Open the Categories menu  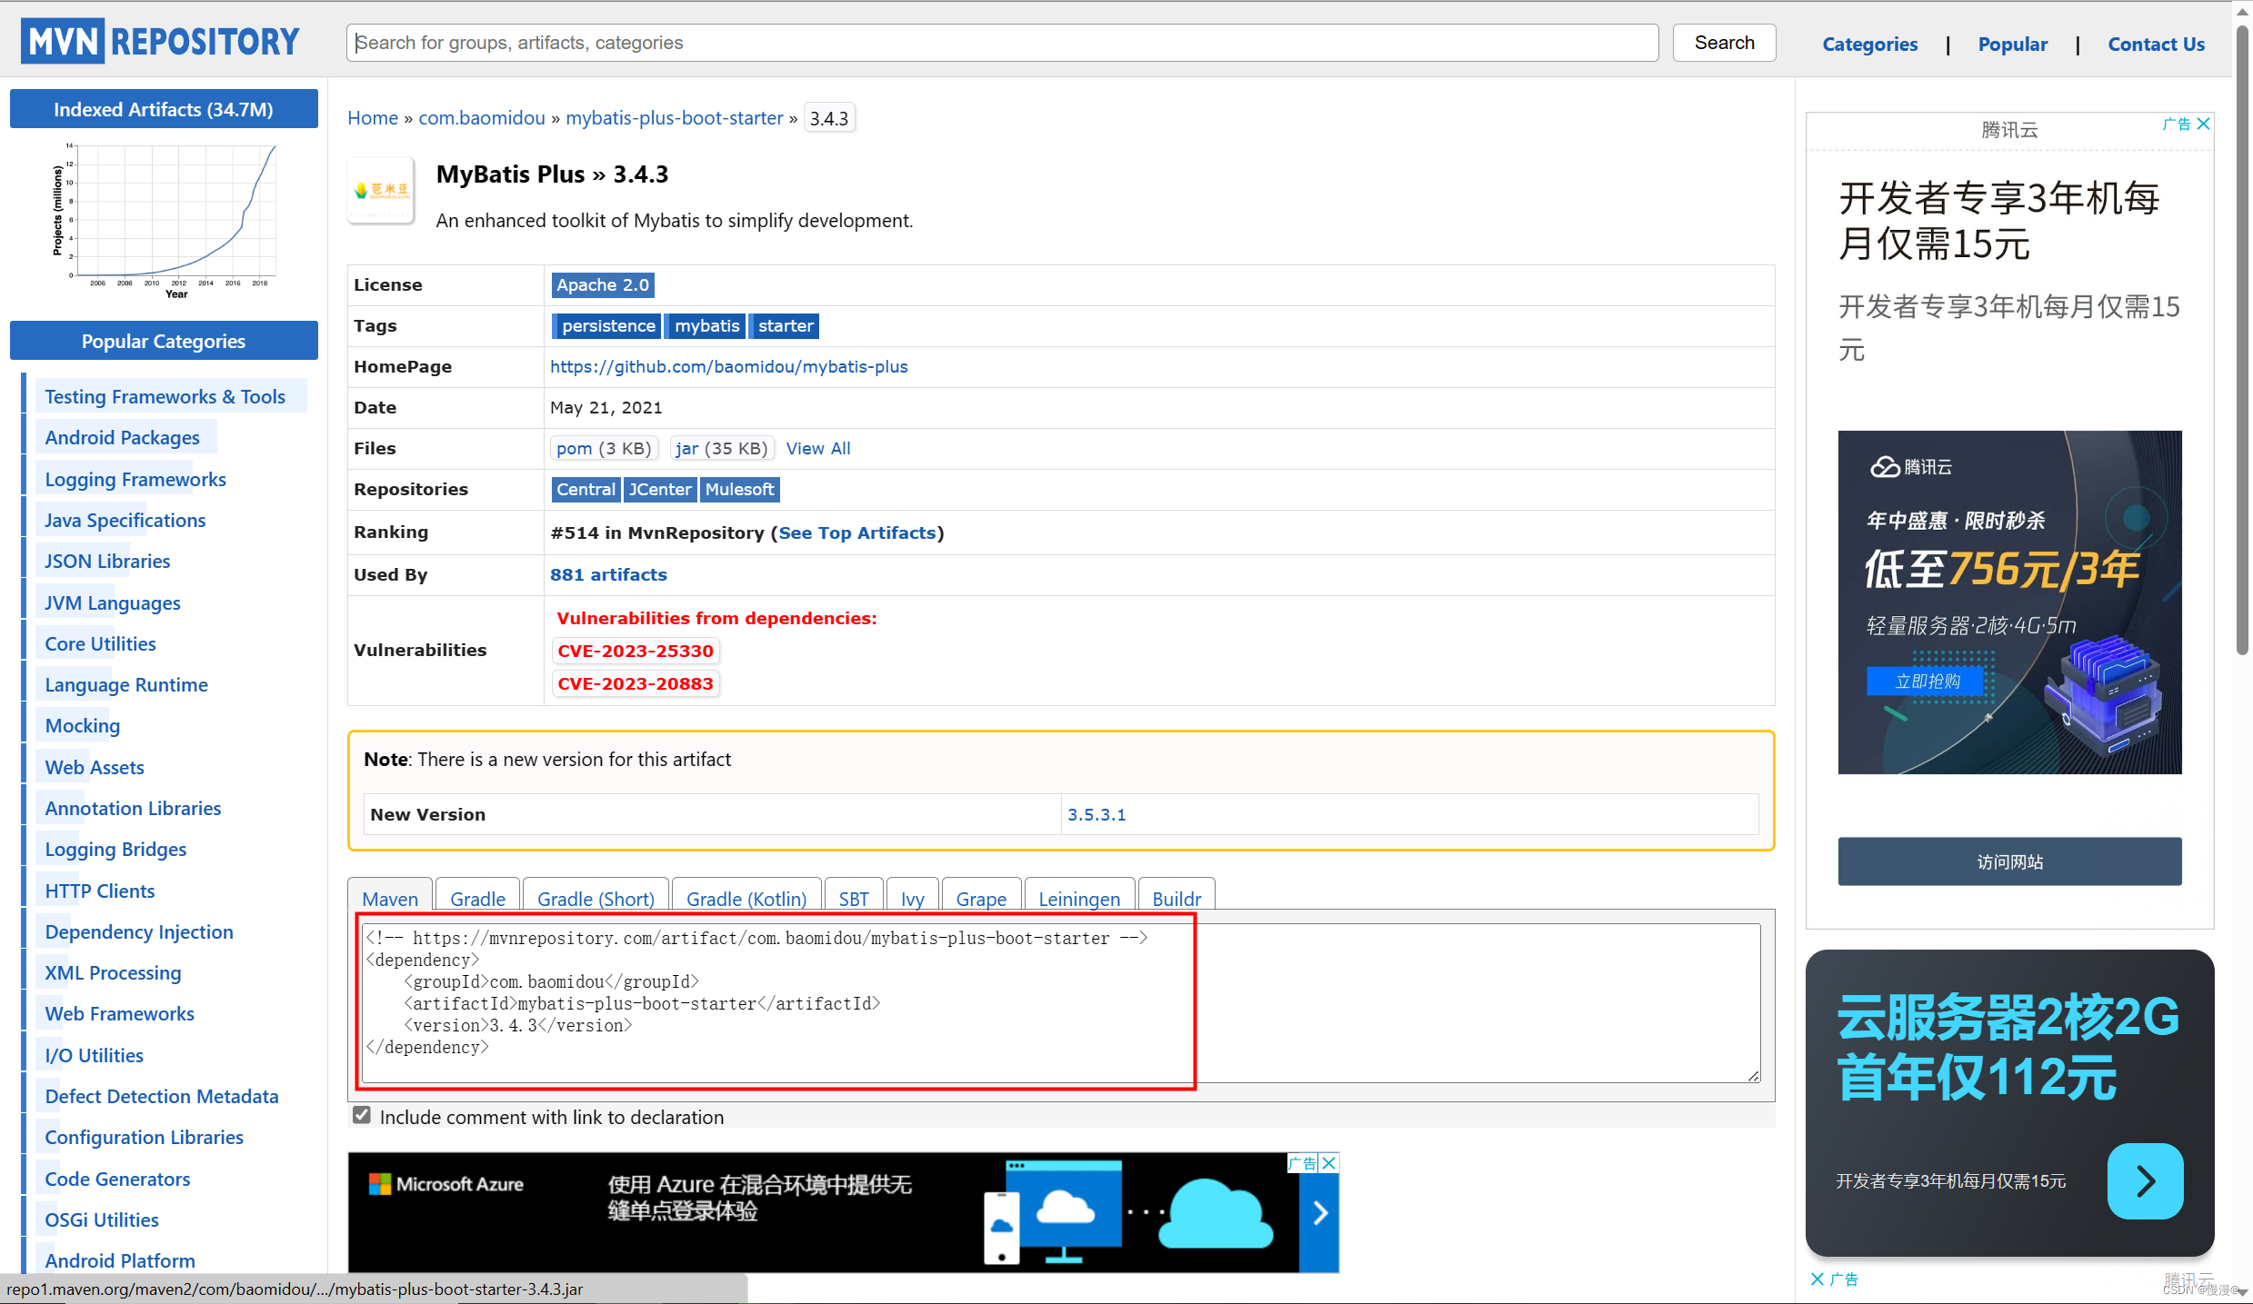pos(1869,44)
